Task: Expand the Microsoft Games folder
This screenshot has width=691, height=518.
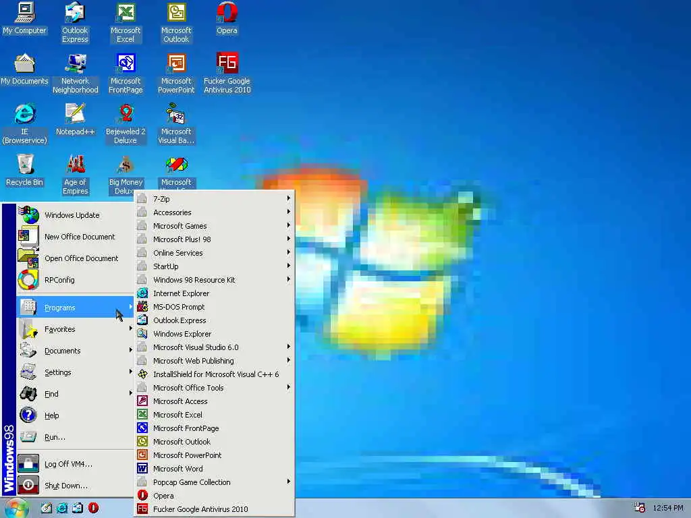Action: click(x=214, y=226)
